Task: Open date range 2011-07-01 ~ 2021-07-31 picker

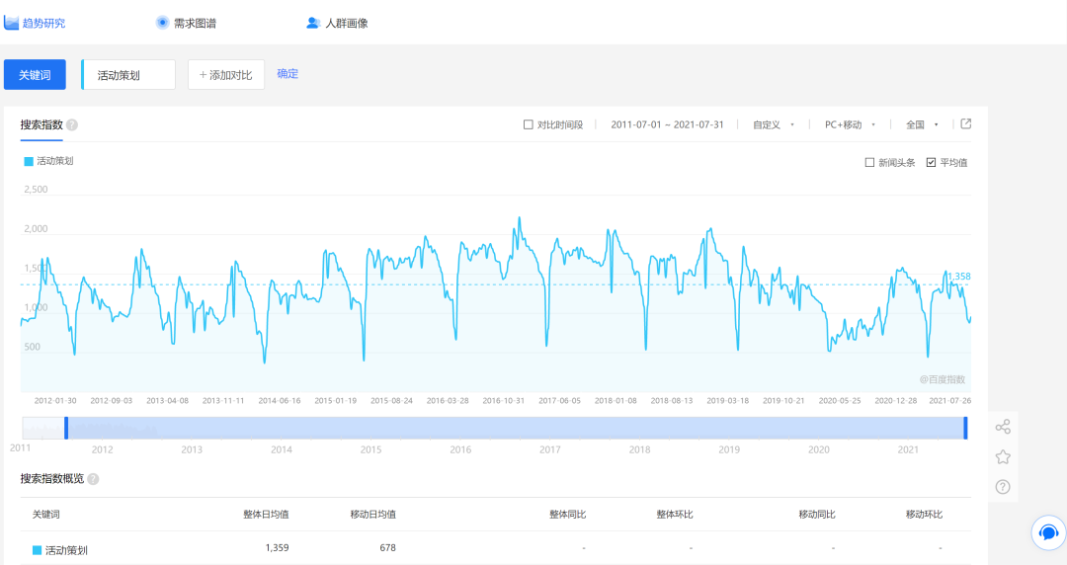Action: (x=667, y=124)
